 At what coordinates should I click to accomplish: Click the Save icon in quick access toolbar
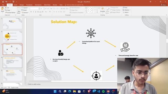coord(3,2)
